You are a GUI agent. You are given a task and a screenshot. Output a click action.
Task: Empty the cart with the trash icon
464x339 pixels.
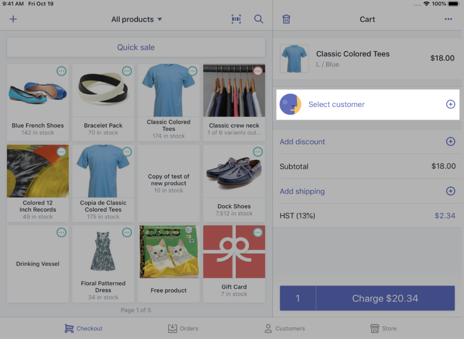[286, 19]
